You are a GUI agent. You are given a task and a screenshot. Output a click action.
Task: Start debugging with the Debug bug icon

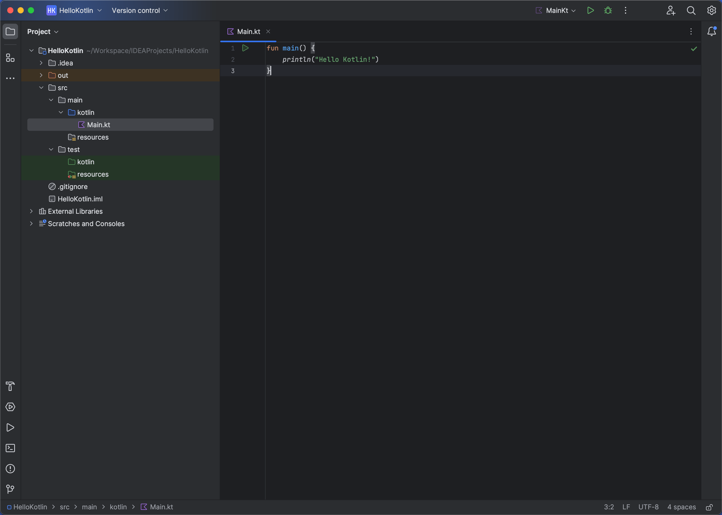click(x=608, y=11)
